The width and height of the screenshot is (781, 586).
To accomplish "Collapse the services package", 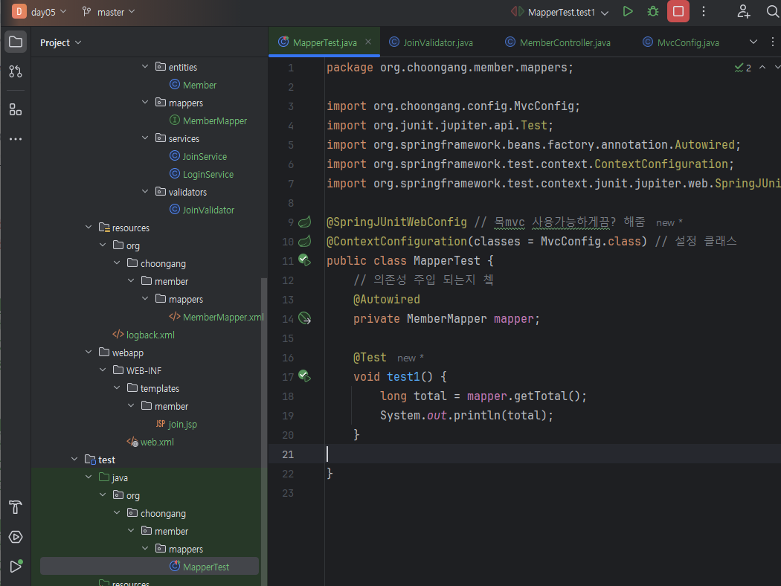I will pyautogui.click(x=145, y=138).
